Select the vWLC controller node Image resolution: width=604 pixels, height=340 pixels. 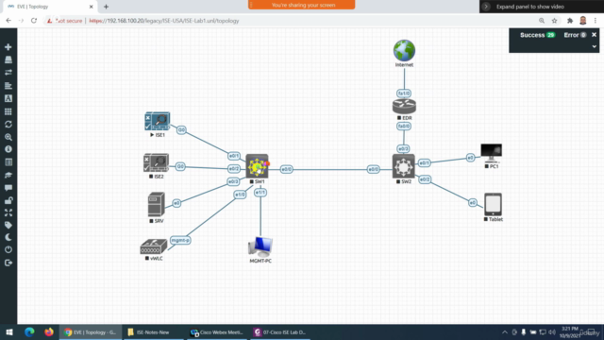tap(153, 246)
